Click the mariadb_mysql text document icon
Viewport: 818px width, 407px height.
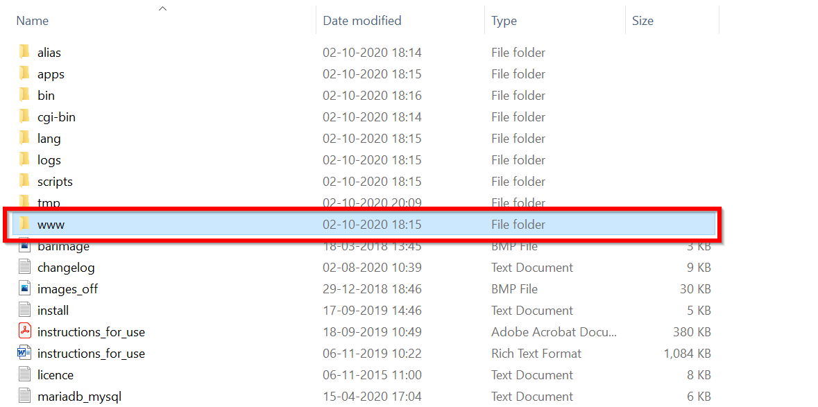(x=24, y=396)
